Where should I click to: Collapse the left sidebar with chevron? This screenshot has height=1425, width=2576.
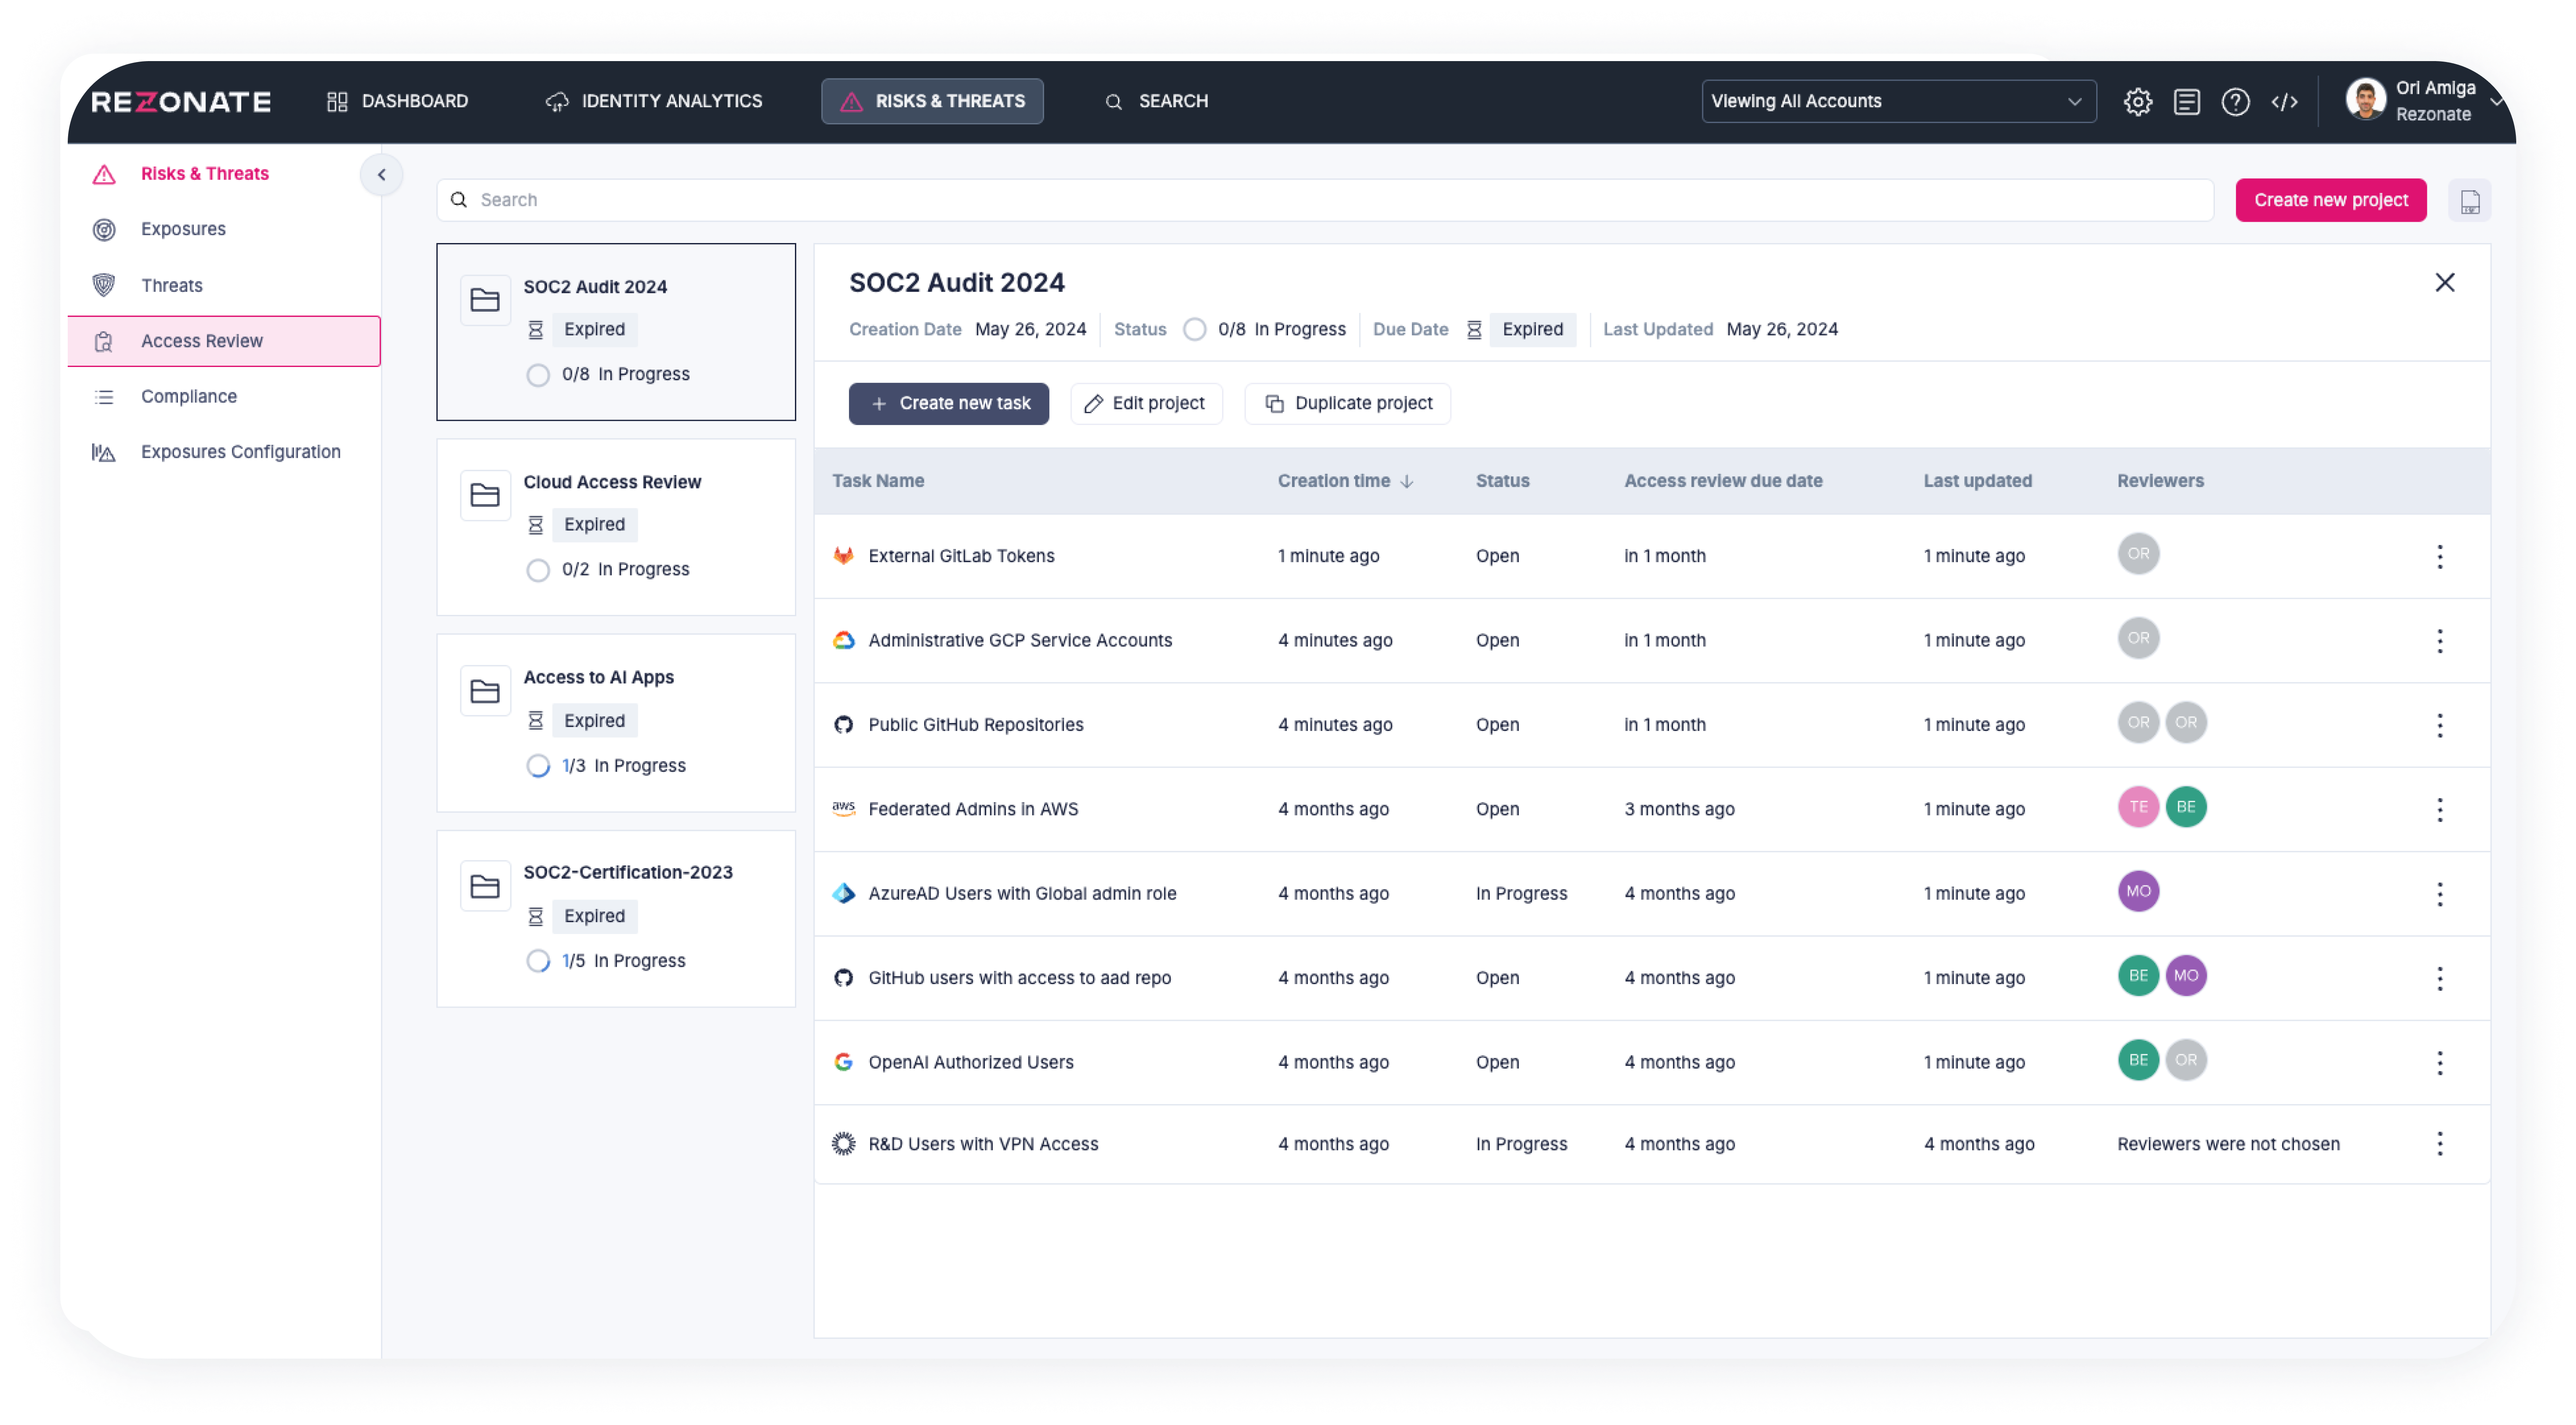click(x=381, y=174)
